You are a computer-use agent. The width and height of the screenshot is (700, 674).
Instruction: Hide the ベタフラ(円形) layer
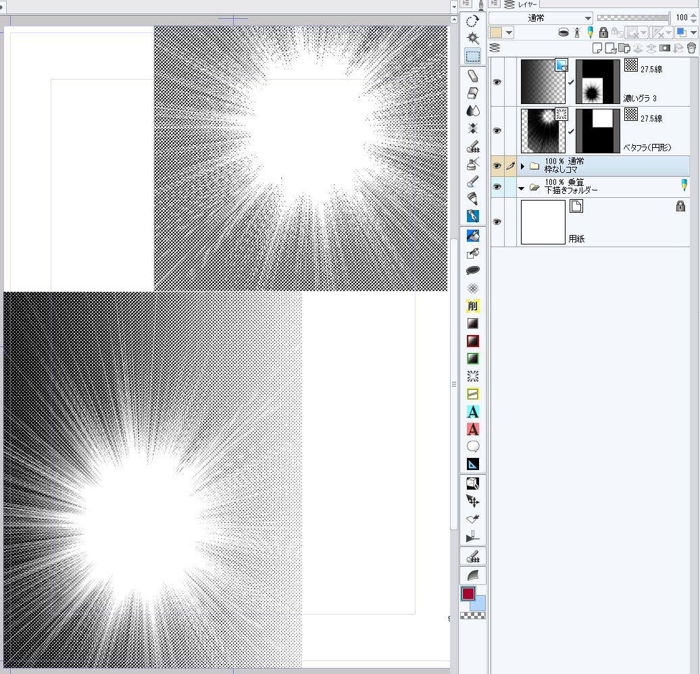tap(497, 131)
